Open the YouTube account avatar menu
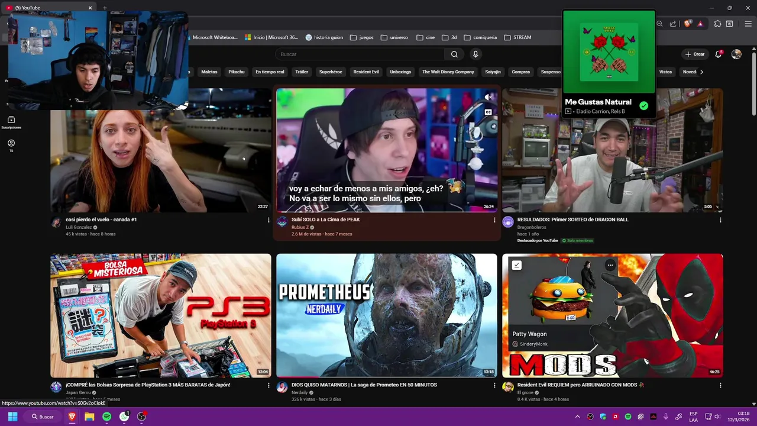 coord(736,54)
